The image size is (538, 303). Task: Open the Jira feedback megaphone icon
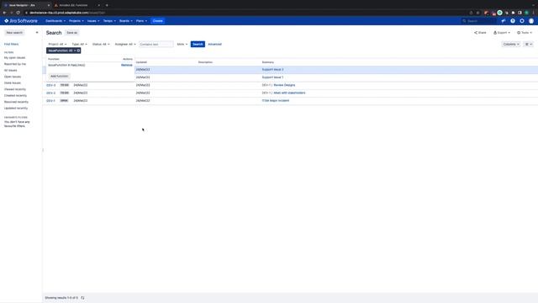click(504, 21)
